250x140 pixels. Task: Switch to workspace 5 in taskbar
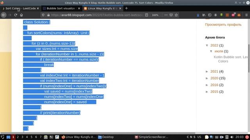(x=31, y=137)
